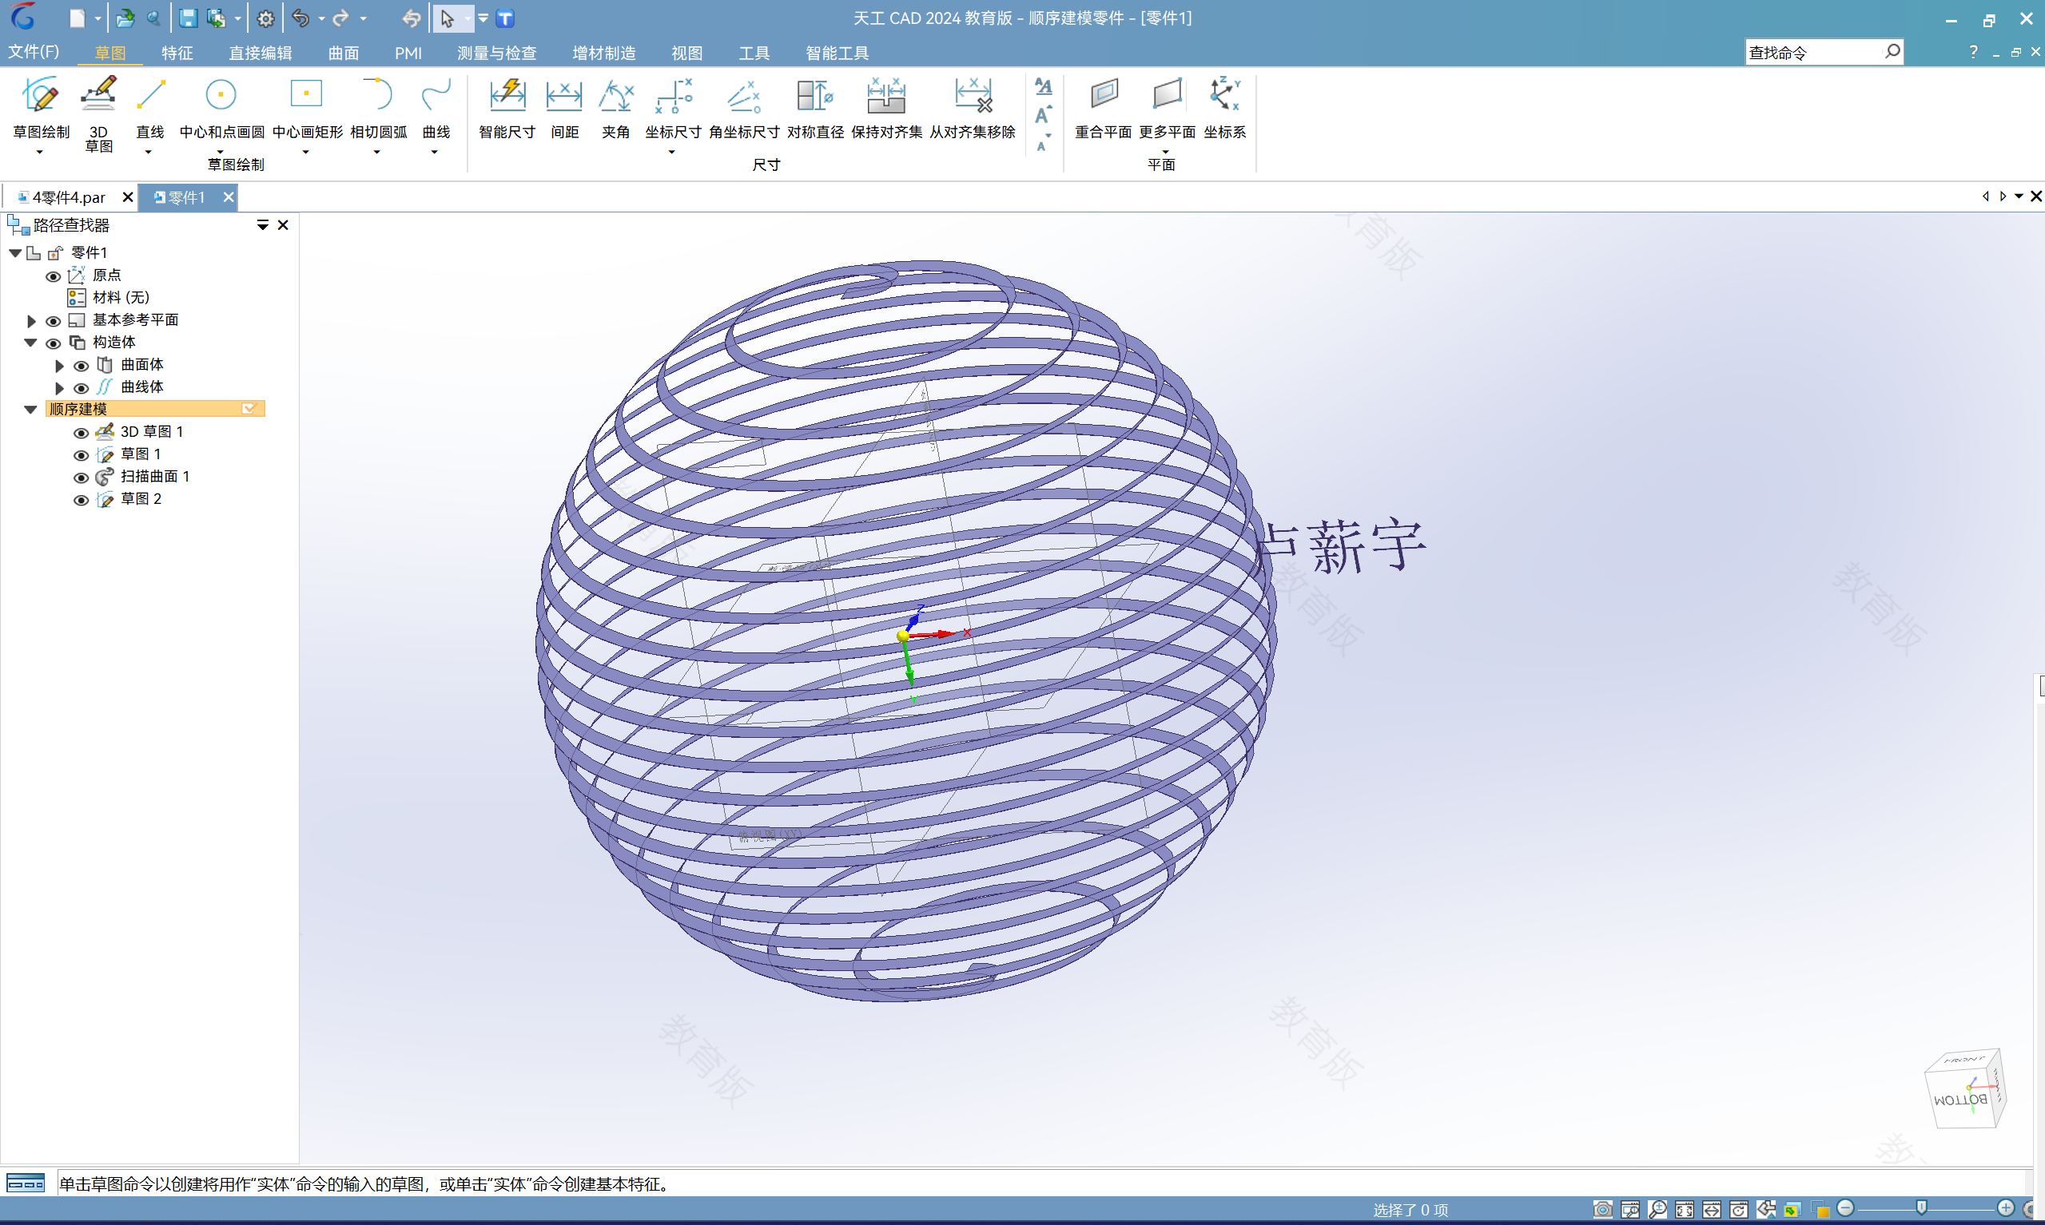
Task: Select 角坐标尺寸 angular coordinate tool
Action: click(744, 108)
